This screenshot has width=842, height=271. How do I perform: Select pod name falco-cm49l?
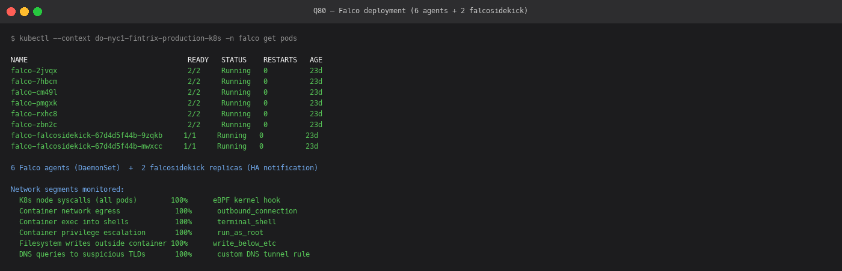[34, 92]
